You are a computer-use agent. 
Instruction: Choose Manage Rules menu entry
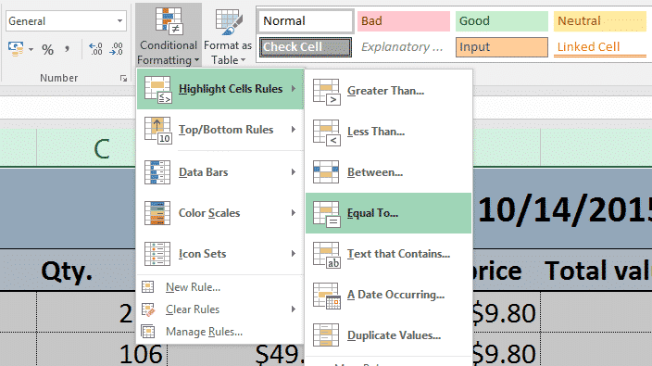[220, 332]
